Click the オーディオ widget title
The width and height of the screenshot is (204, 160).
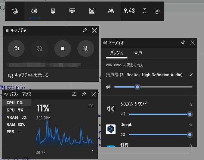(116, 43)
